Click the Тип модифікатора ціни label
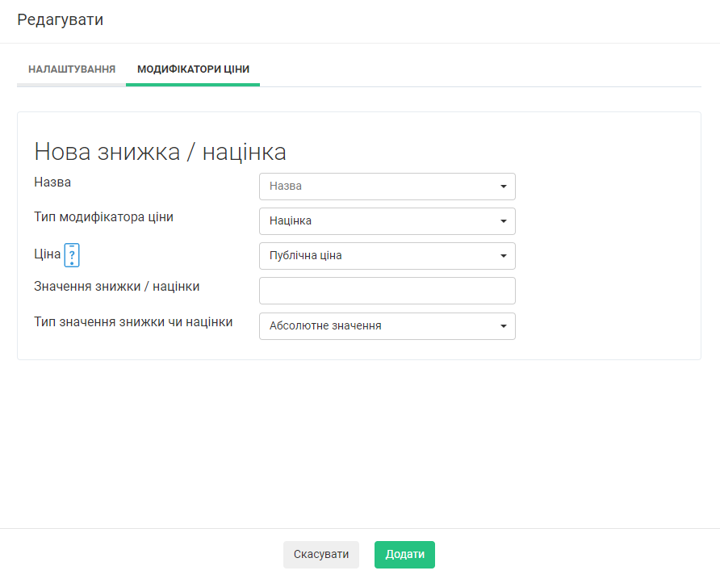The width and height of the screenshot is (720, 579). (x=103, y=217)
